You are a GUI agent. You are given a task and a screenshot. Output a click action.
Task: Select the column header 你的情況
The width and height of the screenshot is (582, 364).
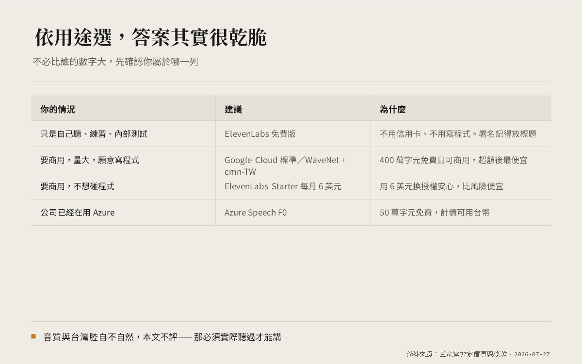point(58,109)
